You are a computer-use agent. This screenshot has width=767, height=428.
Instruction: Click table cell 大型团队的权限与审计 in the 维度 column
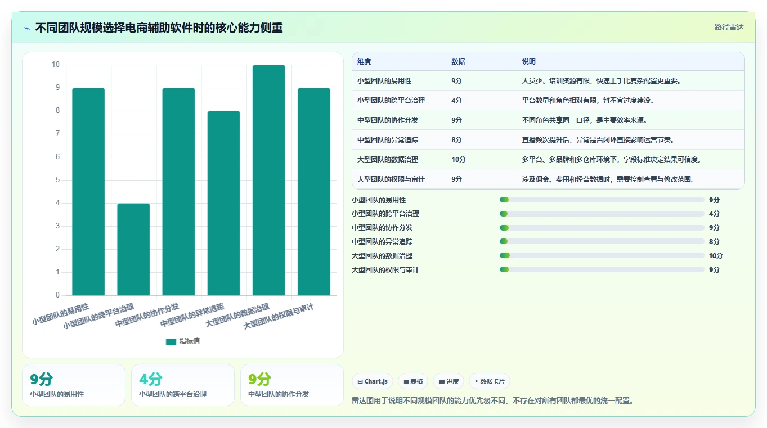pos(391,179)
